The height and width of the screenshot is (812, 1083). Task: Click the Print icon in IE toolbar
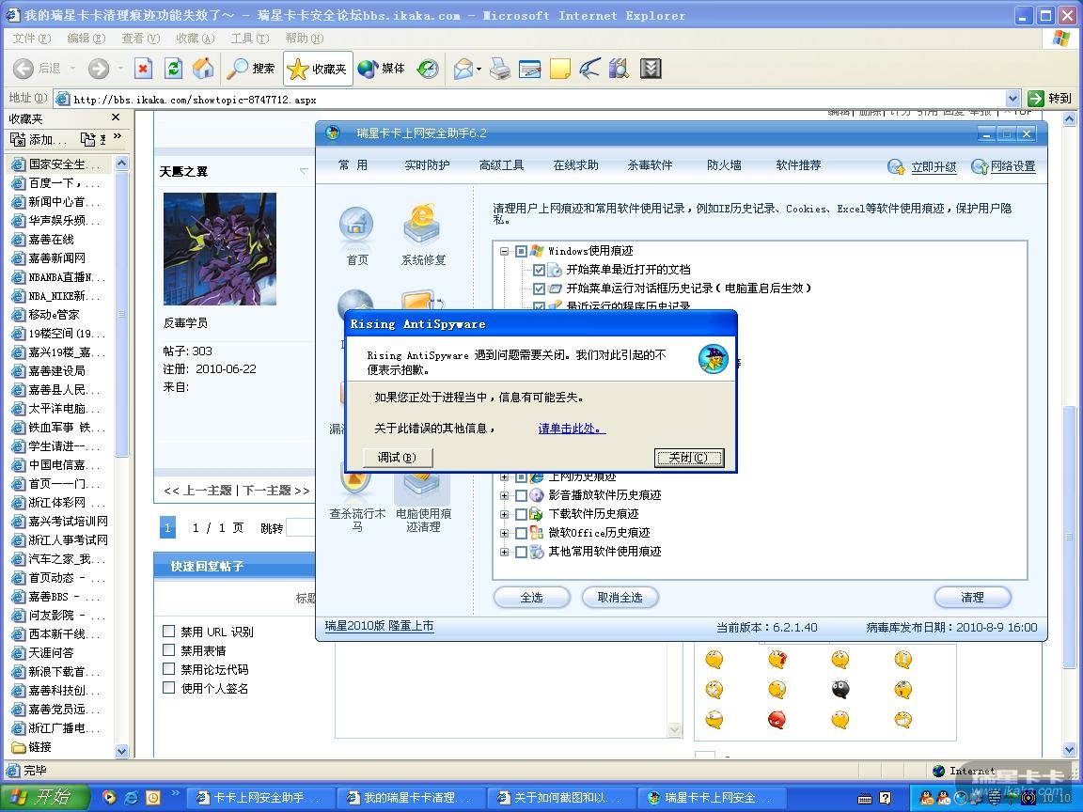click(500, 69)
